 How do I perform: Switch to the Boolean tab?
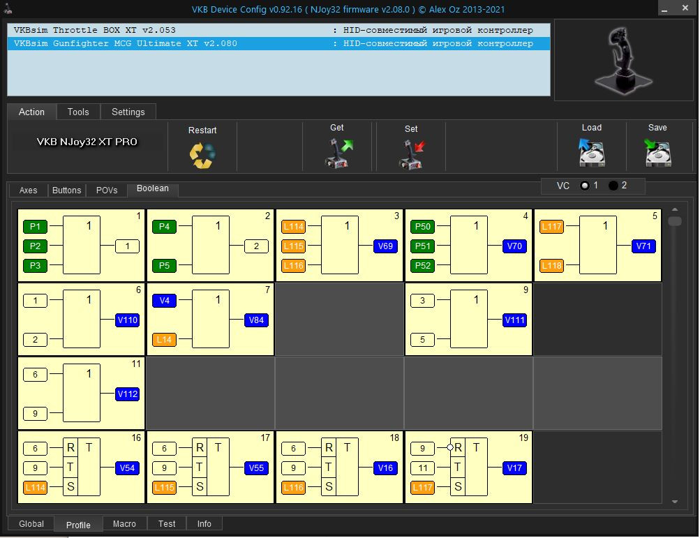(x=153, y=188)
